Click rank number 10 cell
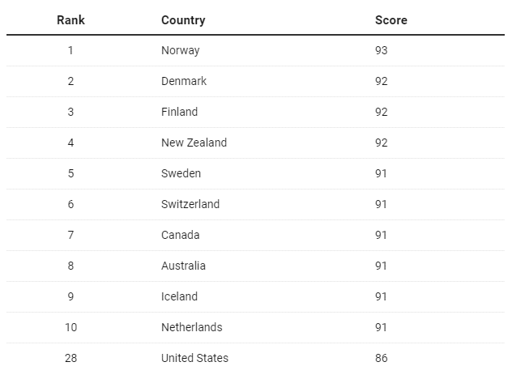Image resolution: width=512 pixels, height=379 pixels. 70,327
